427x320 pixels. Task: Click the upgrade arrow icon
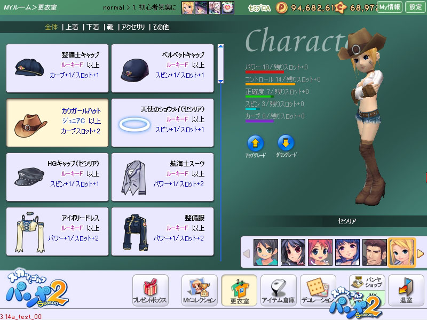point(255,142)
